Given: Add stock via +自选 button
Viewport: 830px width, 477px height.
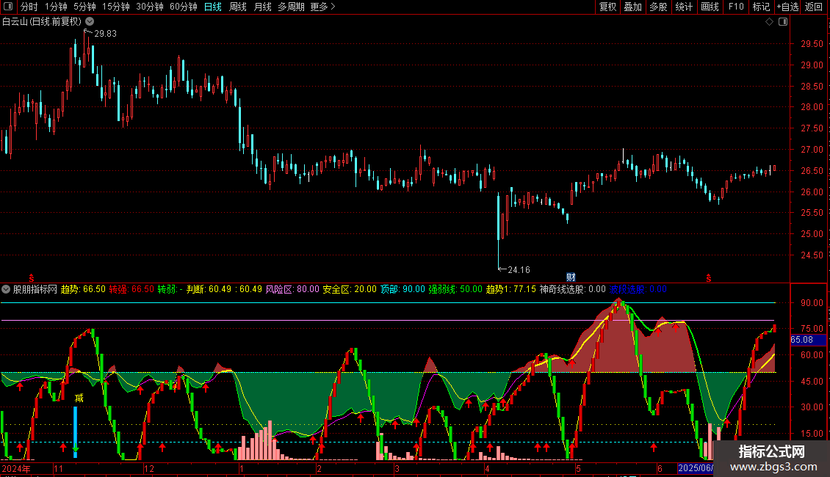Looking at the screenshot, I should pos(787,7).
